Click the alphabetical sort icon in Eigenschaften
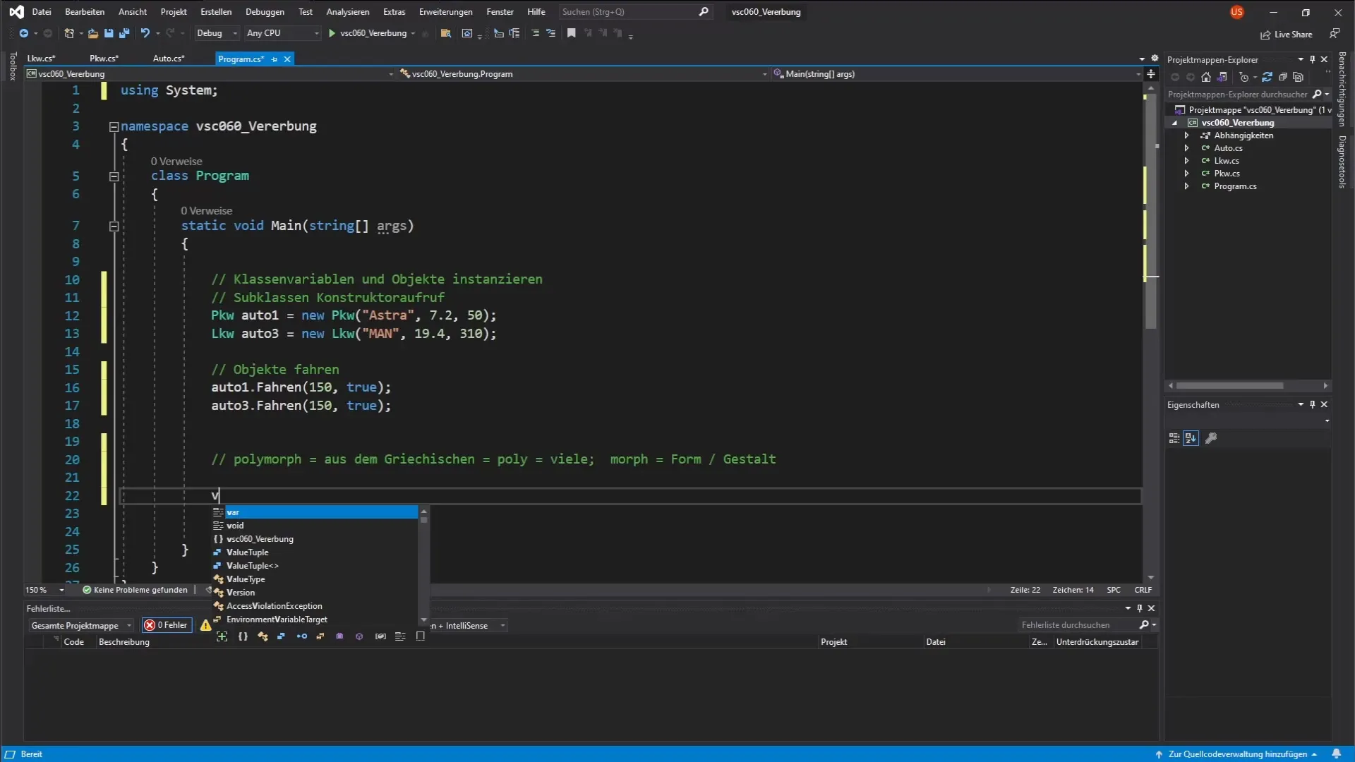 pos(1191,438)
